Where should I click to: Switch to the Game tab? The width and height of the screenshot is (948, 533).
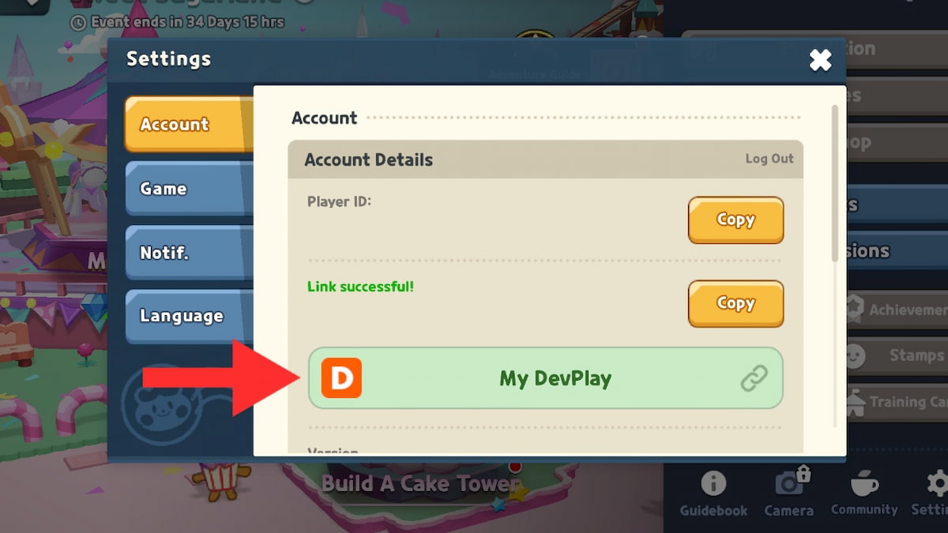tap(189, 189)
